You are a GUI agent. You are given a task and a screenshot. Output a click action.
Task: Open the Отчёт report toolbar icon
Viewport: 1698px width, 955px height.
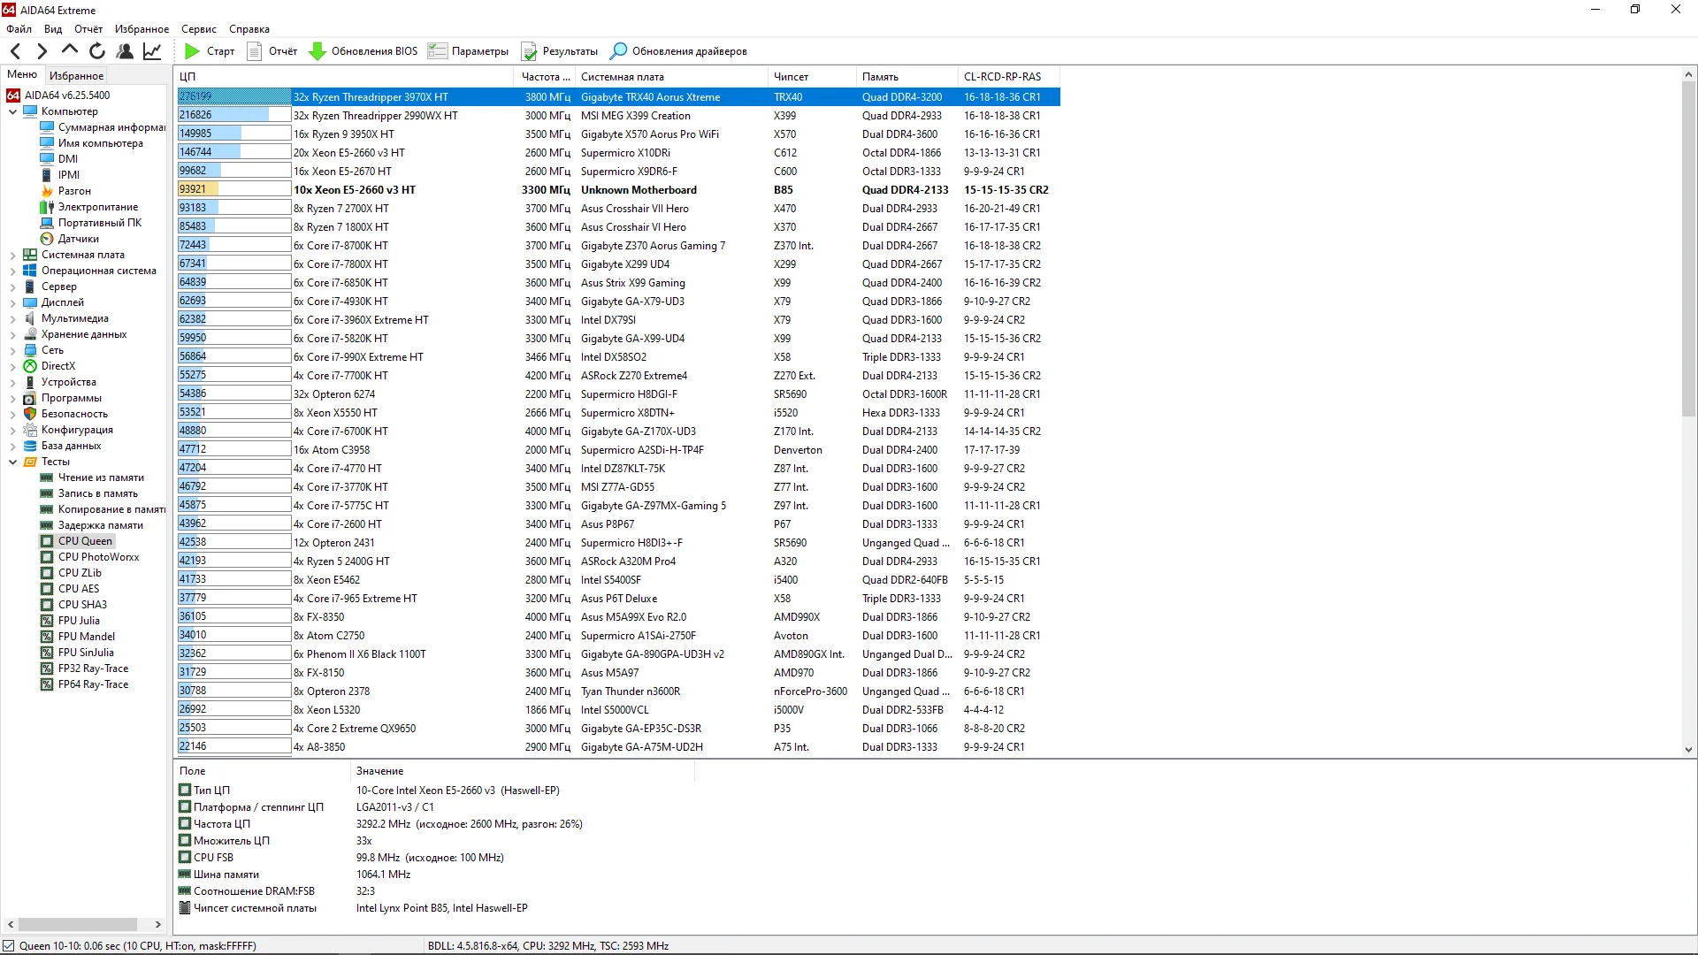[255, 51]
